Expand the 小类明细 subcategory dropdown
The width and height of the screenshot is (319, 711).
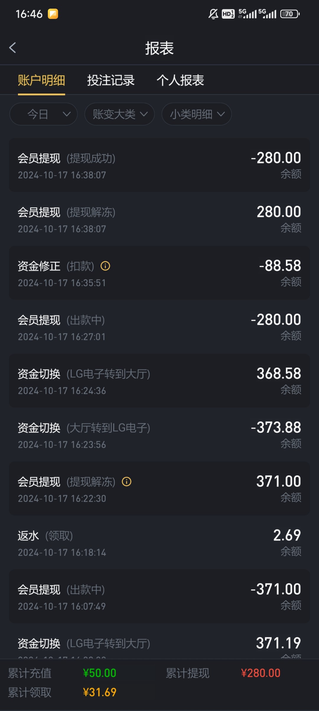pos(196,114)
